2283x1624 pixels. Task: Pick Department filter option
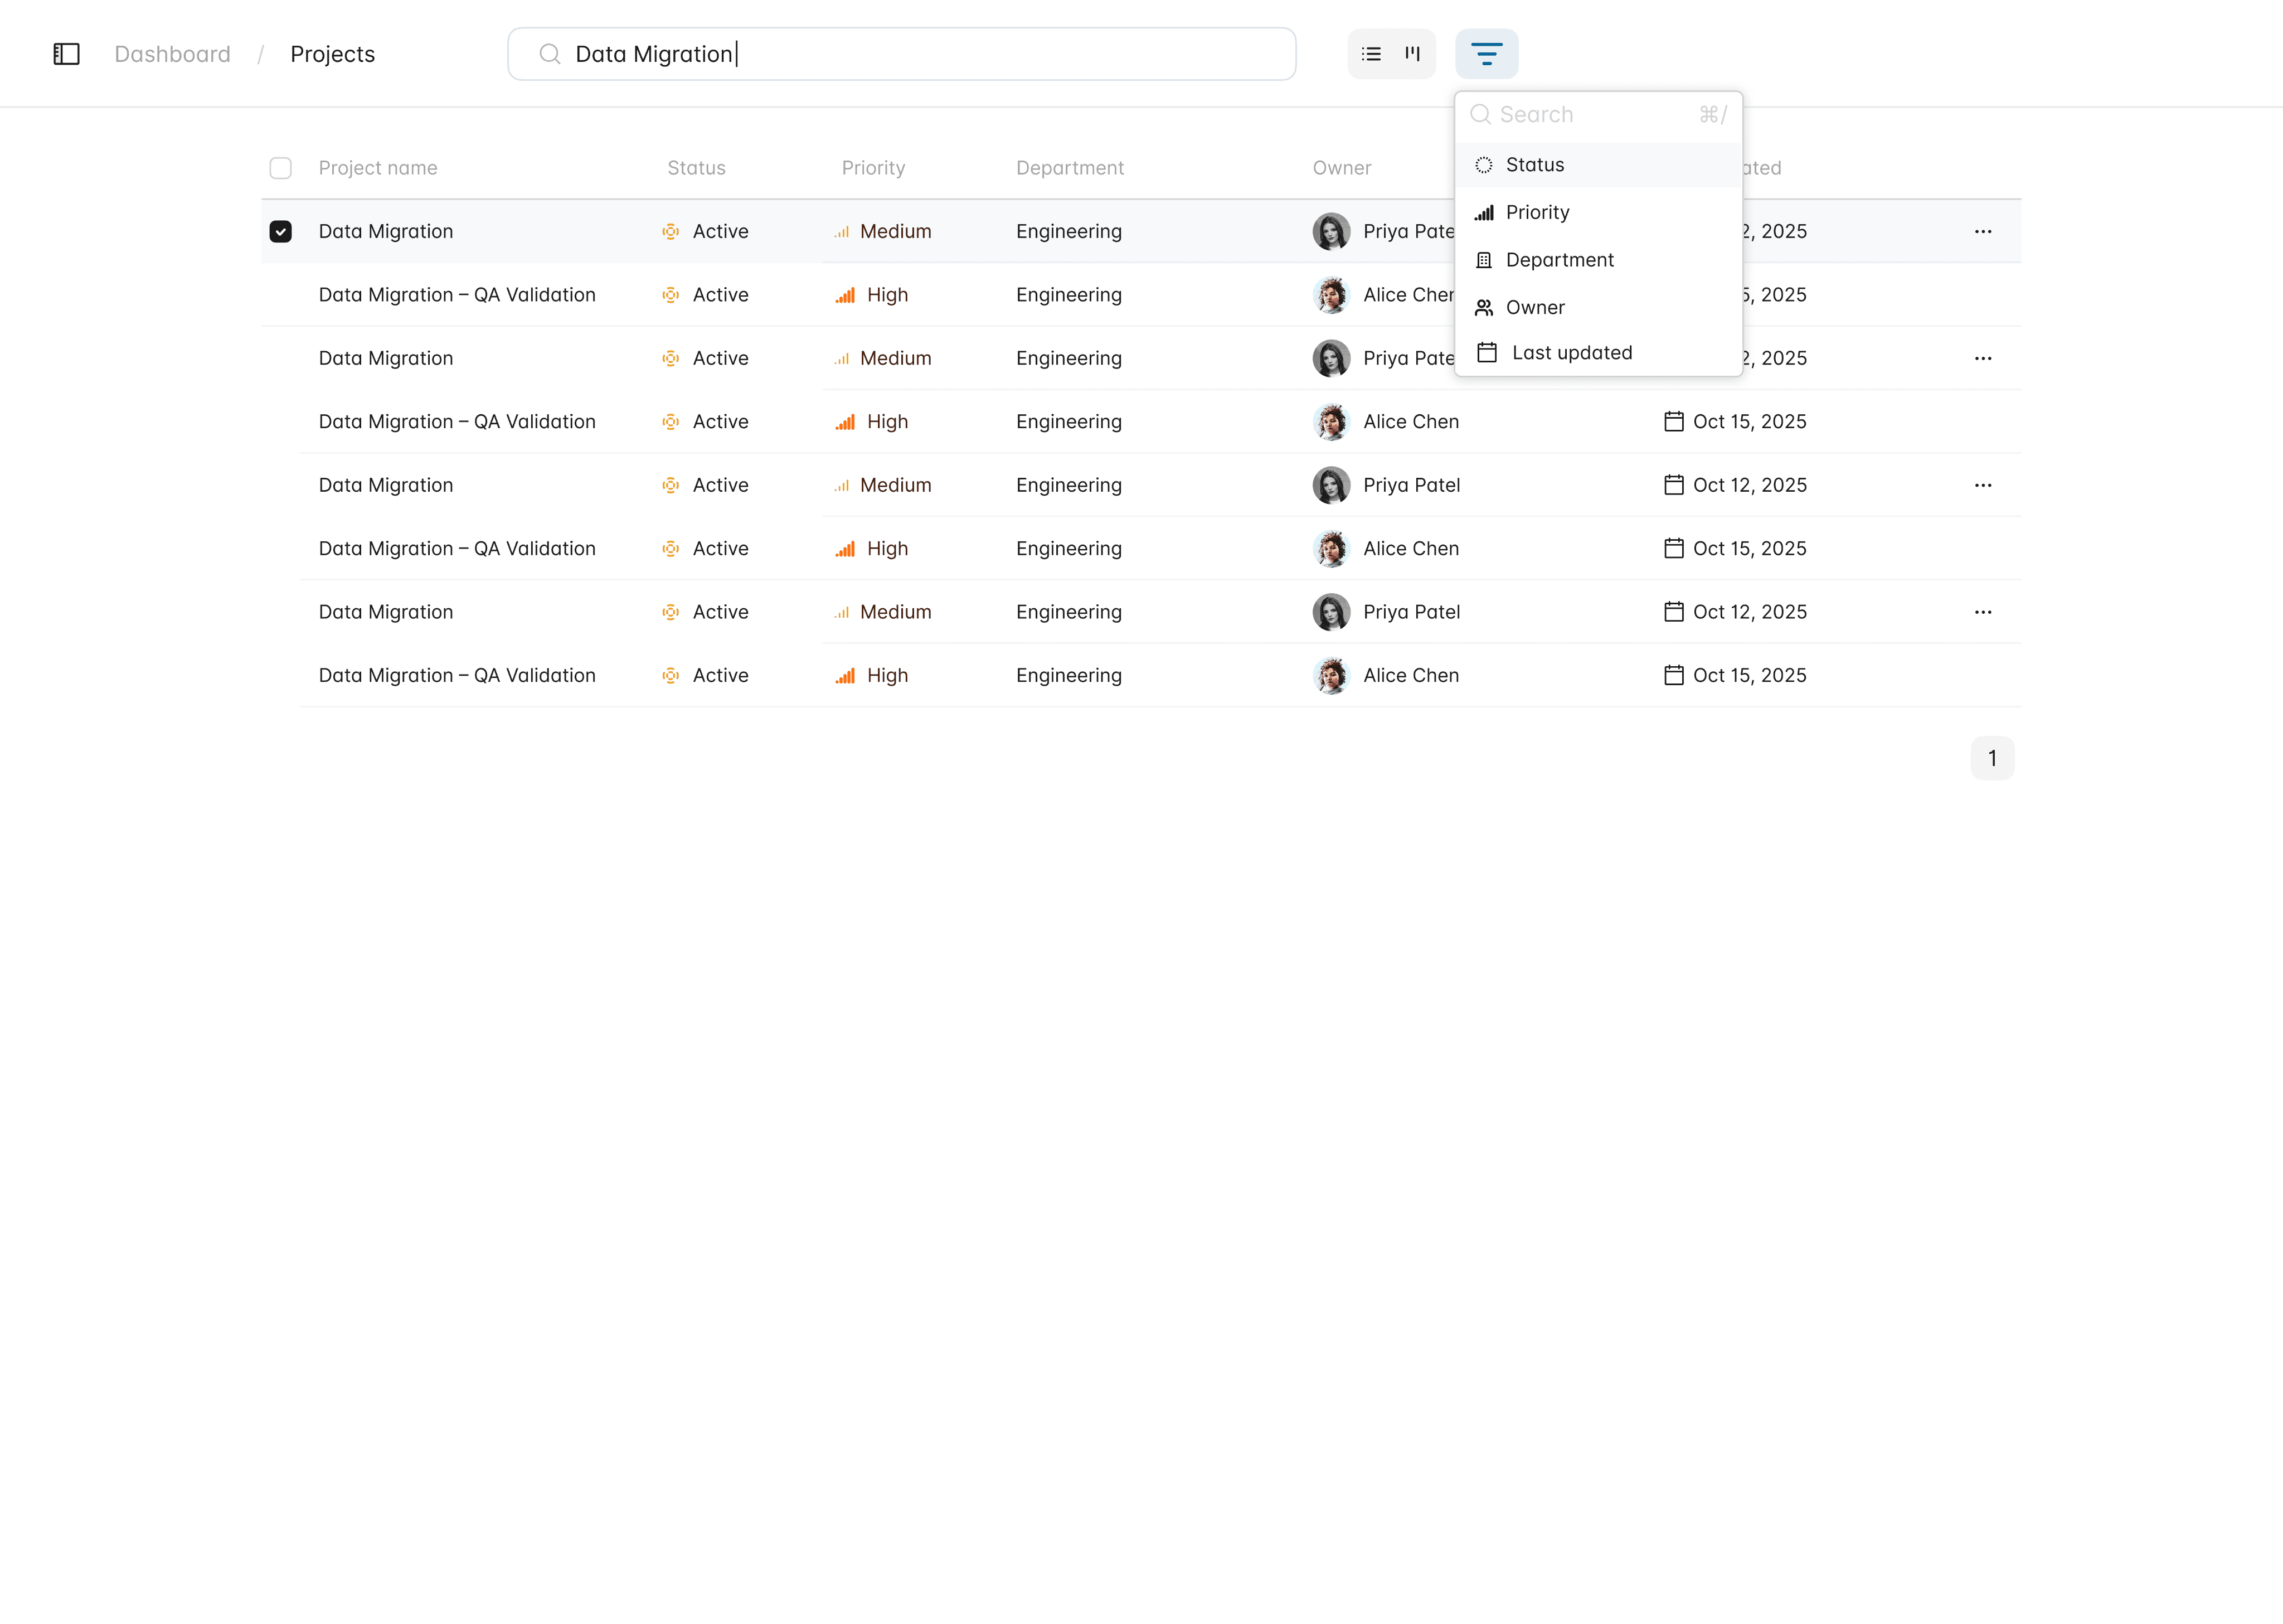pos(1560,260)
